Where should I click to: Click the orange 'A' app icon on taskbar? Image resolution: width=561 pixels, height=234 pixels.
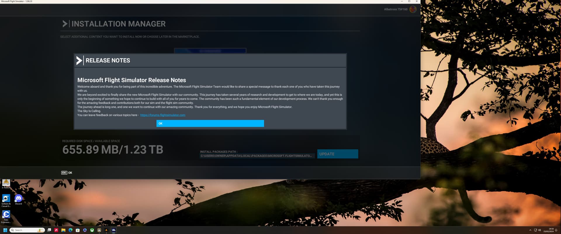click(x=106, y=230)
